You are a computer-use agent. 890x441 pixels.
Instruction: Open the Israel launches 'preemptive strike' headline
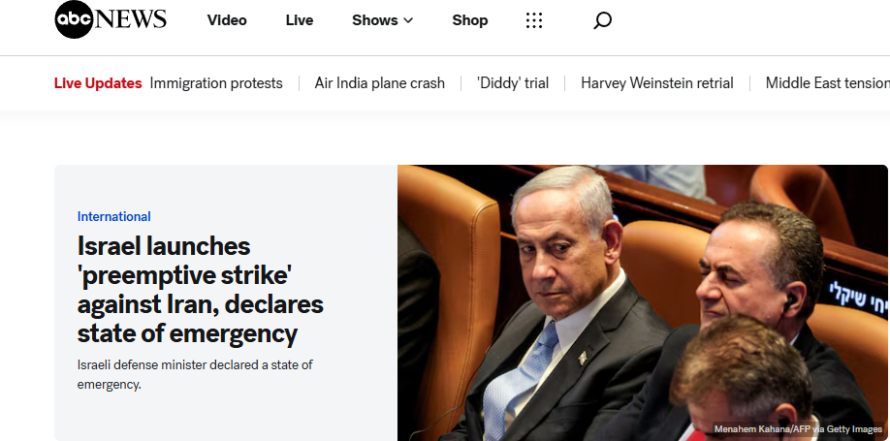(201, 290)
